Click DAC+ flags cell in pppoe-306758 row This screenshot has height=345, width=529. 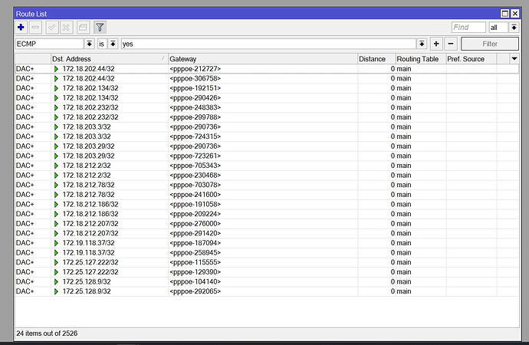[33, 78]
